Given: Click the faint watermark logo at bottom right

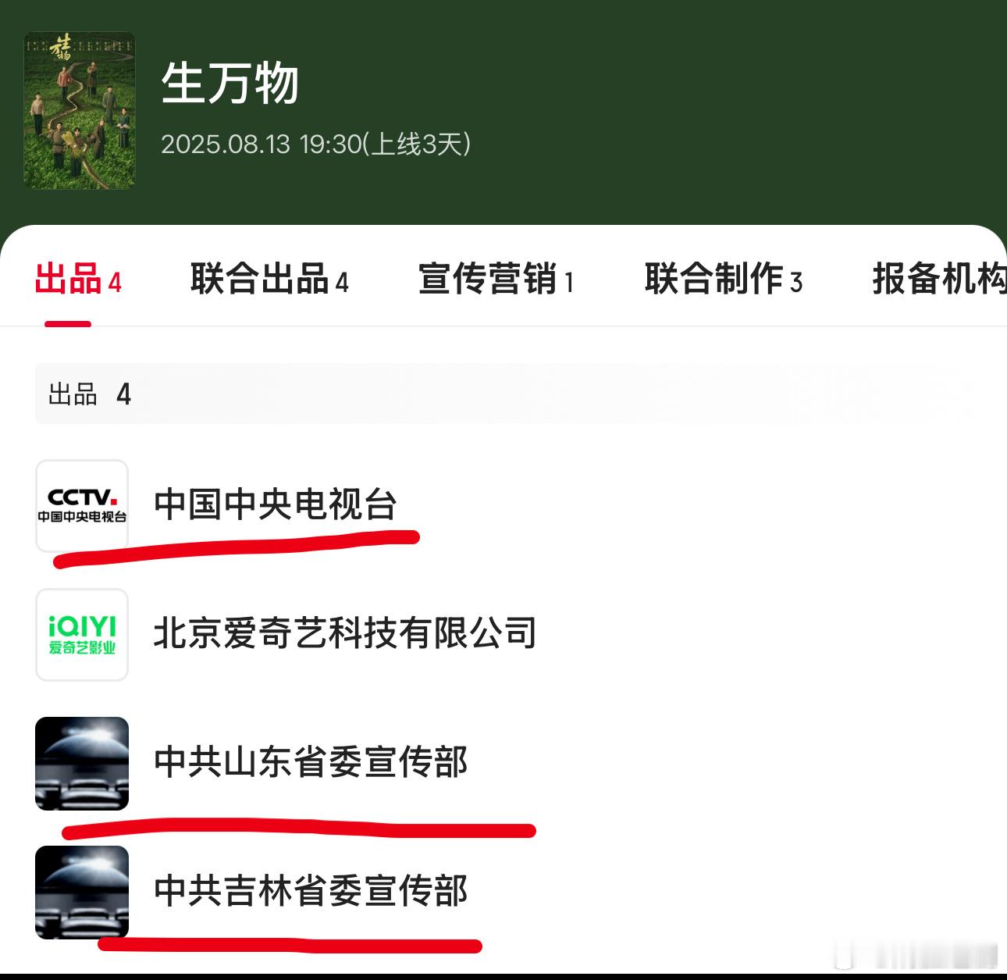Looking at the screenshot, I should pos(913,954).
